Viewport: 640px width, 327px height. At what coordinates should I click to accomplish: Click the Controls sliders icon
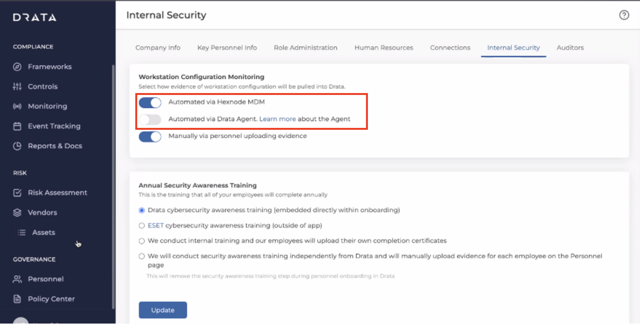coord(17,87)
